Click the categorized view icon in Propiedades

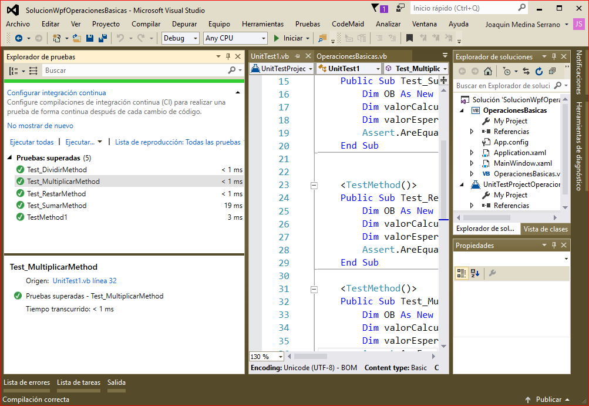pos(462,273)
